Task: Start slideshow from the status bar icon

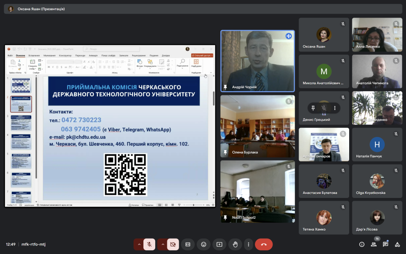Action: click(179, 205)
